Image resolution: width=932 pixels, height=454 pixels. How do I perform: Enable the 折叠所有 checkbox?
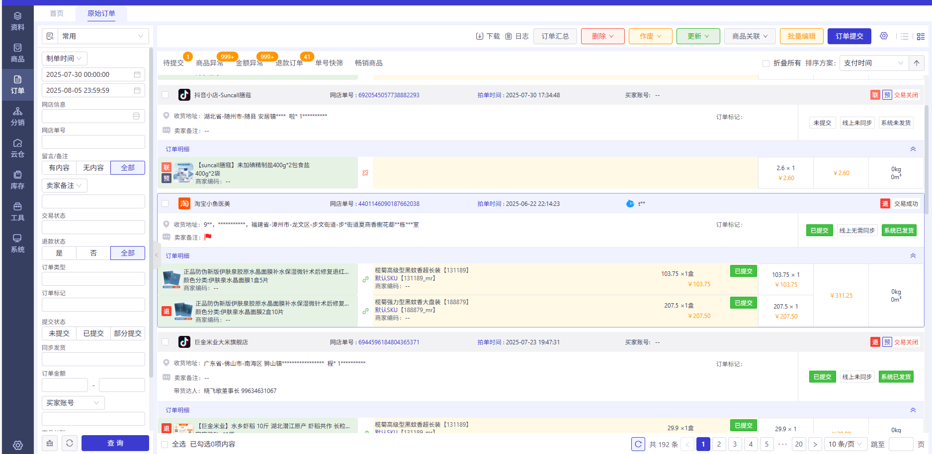766,64
